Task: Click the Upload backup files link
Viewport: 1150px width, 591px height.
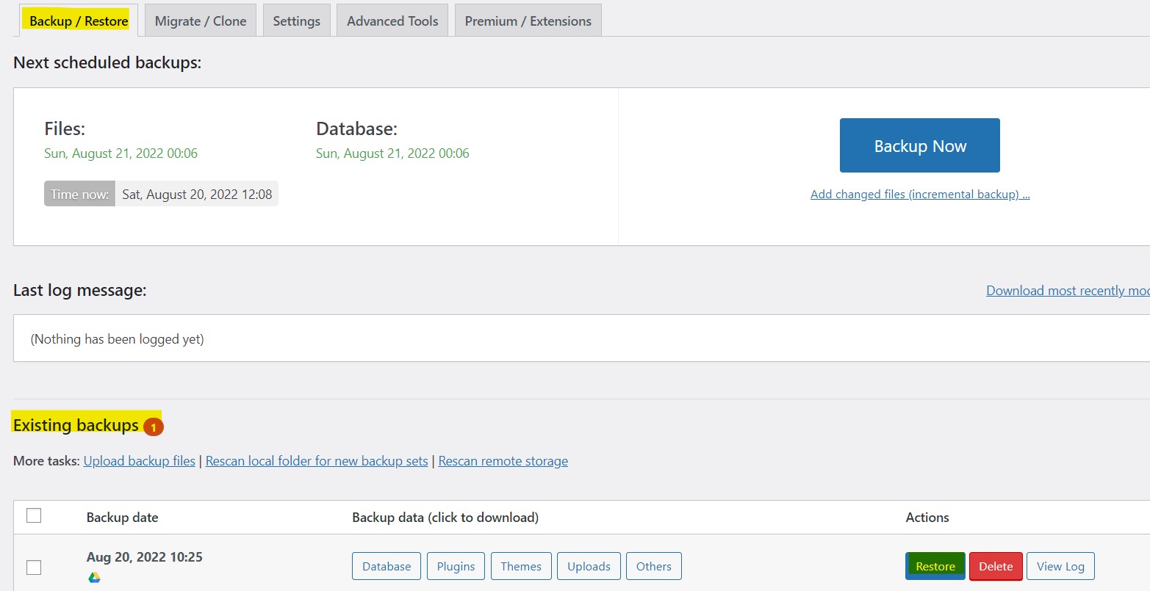Action: click(139, 460)
